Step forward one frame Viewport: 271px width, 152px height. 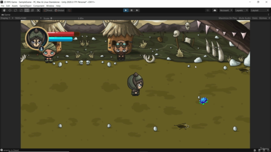[x=137, y=10]
